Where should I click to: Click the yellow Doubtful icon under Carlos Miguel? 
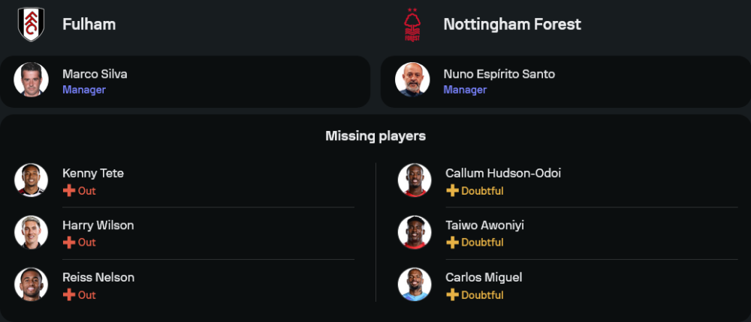[x=452, y=295]
